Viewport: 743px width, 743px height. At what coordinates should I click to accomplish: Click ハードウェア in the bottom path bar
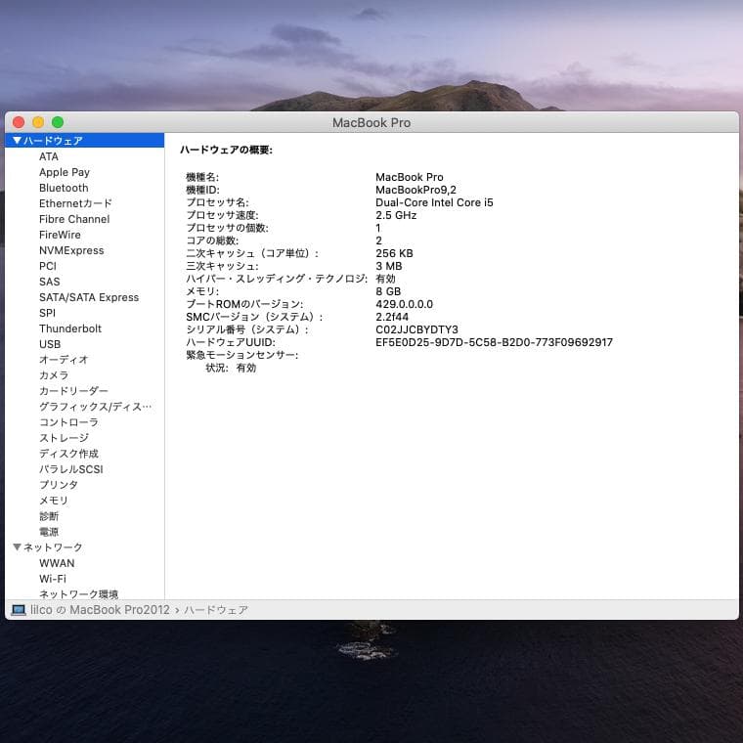[216, 609]
